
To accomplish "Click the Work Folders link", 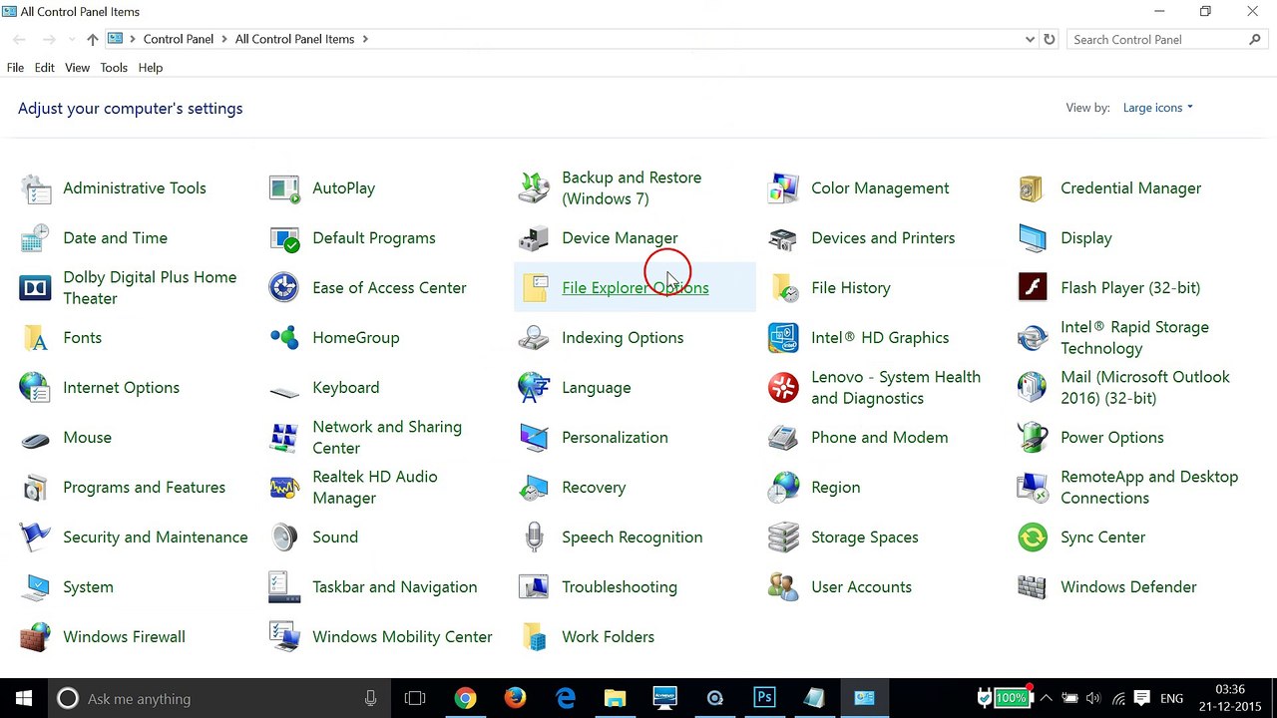I will (x=609, y=637).
